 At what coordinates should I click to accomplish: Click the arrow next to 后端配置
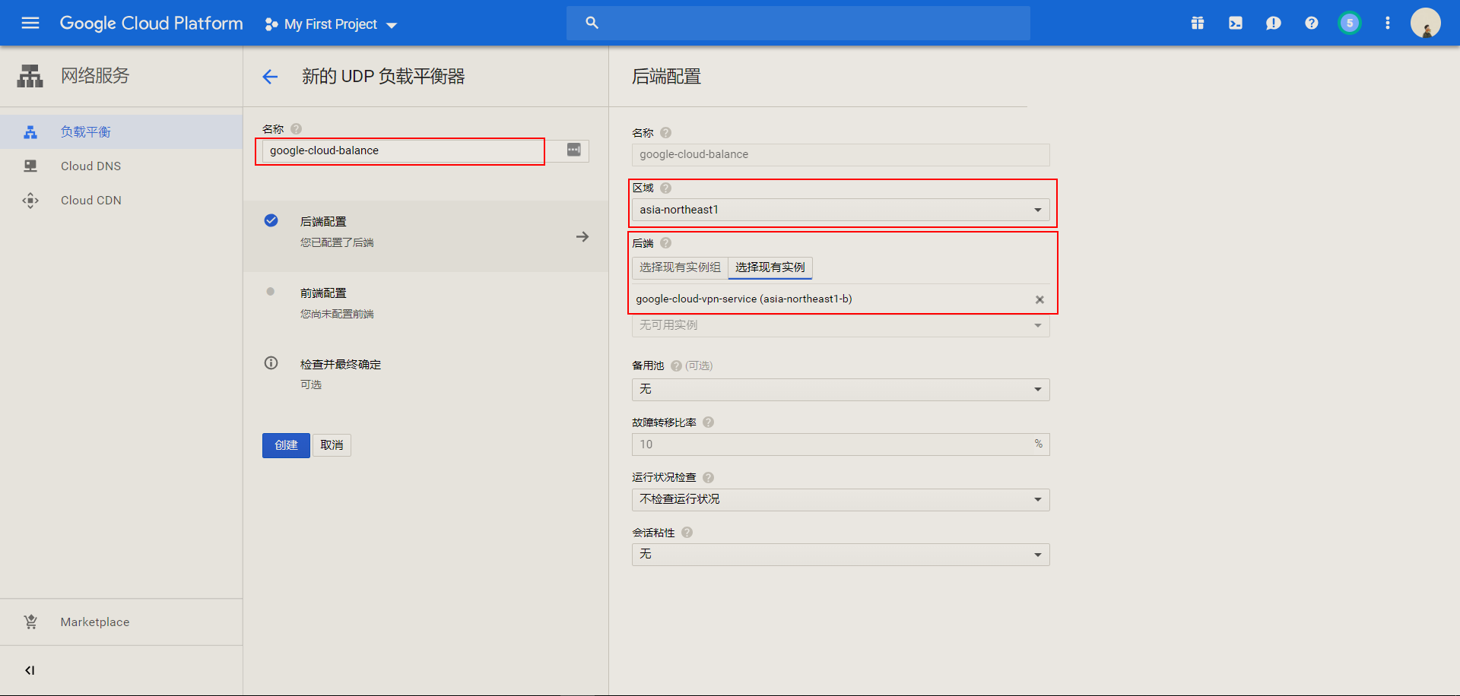click(x=582, y=237)
